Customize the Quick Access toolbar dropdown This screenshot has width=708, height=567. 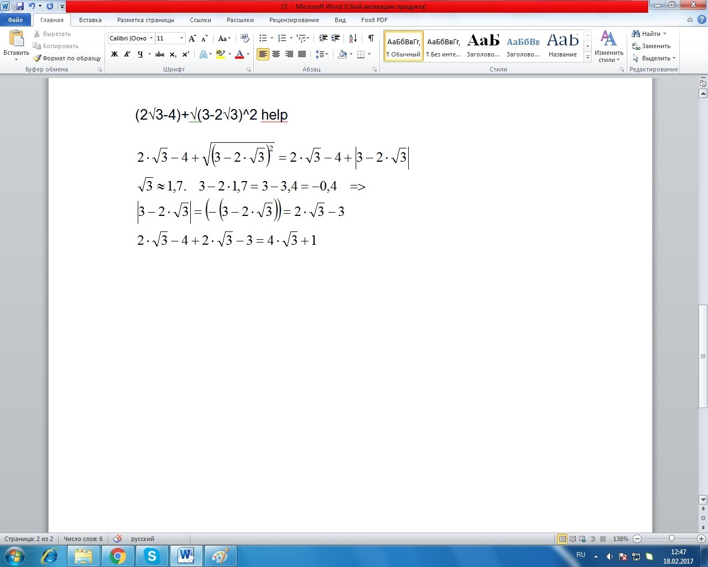[61, 7]
